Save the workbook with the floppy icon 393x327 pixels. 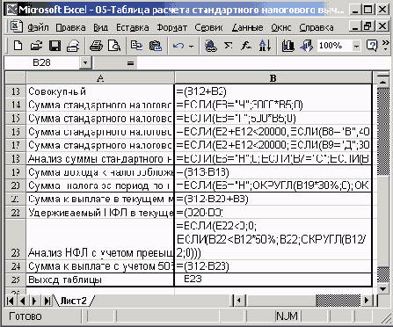point(55,46)
